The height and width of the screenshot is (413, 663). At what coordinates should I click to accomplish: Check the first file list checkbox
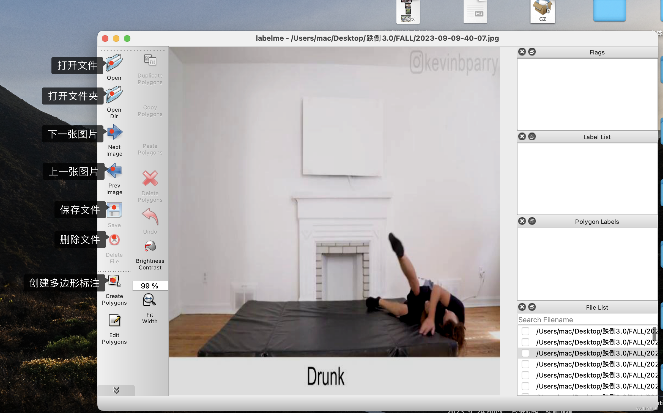point(525,331)
